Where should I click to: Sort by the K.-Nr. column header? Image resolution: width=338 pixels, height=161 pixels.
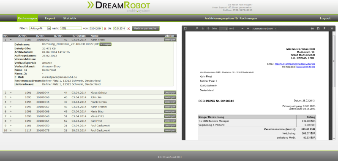tap(58, 36)
